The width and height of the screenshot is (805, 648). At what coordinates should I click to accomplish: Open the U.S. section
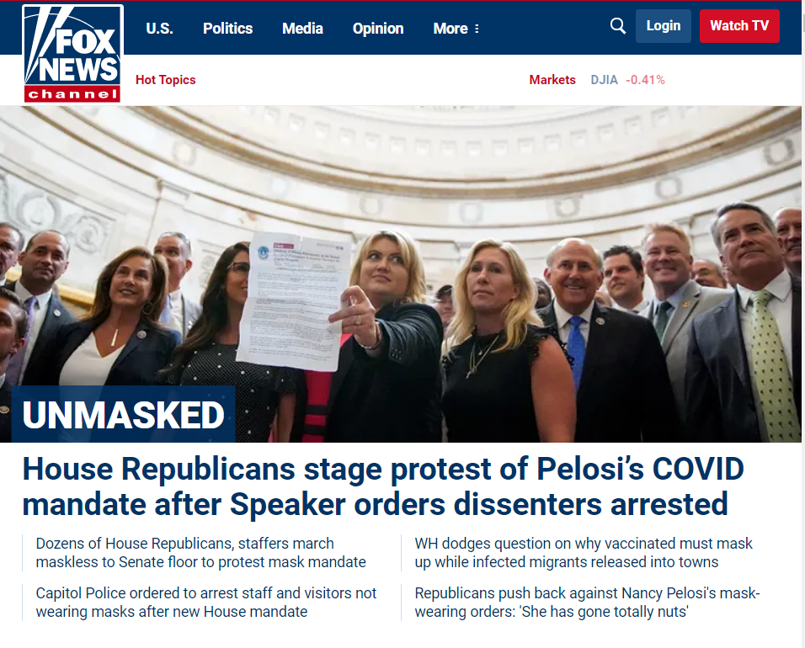click(x=159, y=29)
